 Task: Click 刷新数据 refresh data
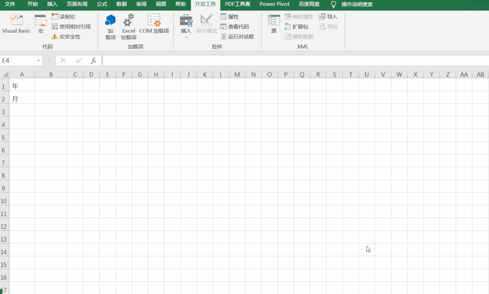click(x=299, y=37)
